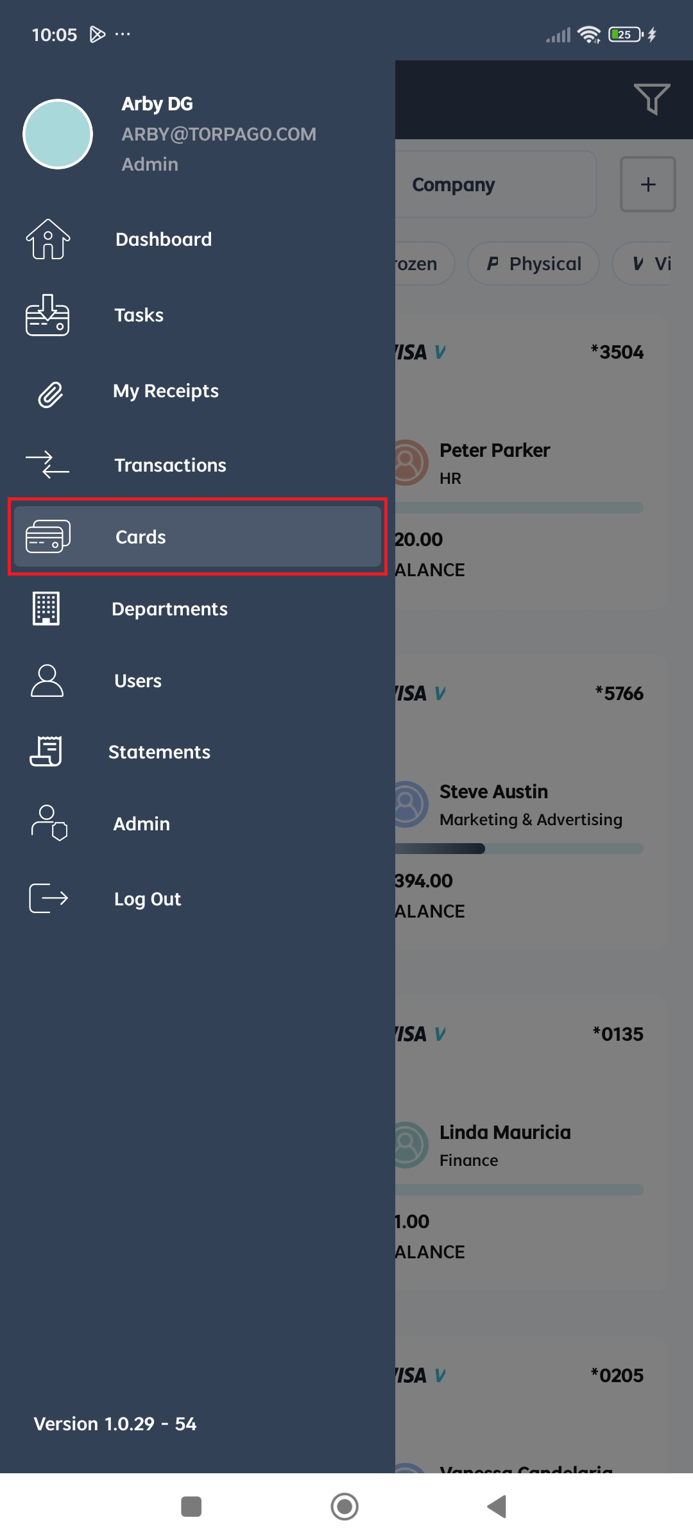Open the Admin shield user icon

(x=49, y=823)
